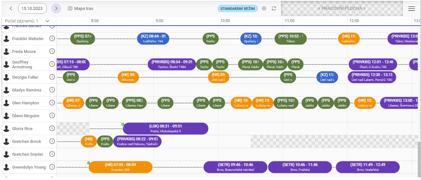Open Mapa tras route map
Image resolution: width=421 pixels, height=180 pixels.
click(x=80, y=8)
